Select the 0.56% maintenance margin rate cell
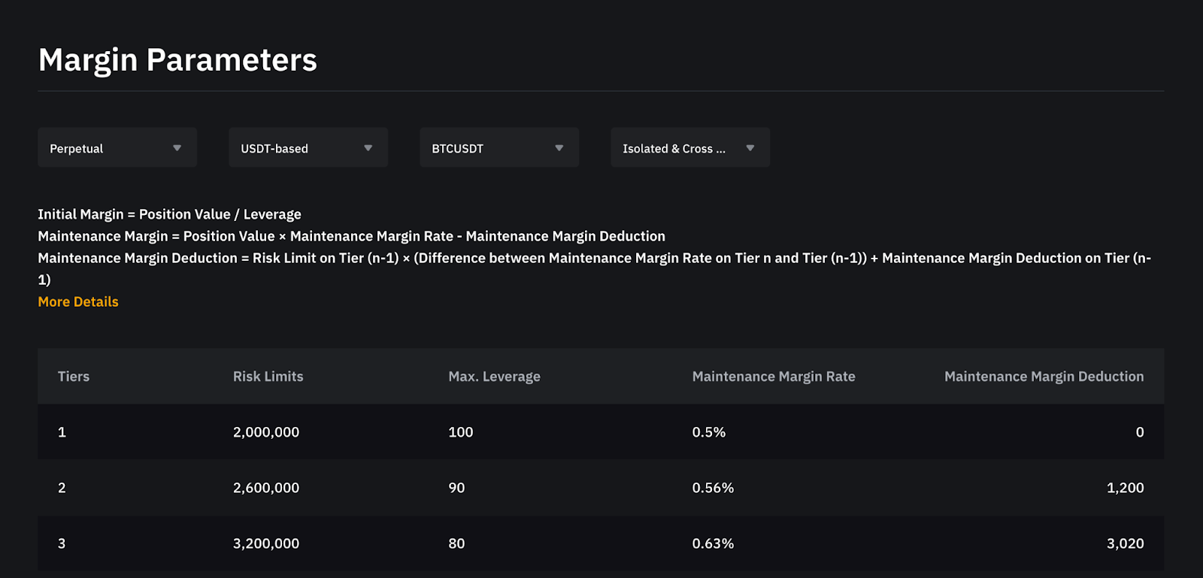The image size is (1203, 578). point(713,488)
